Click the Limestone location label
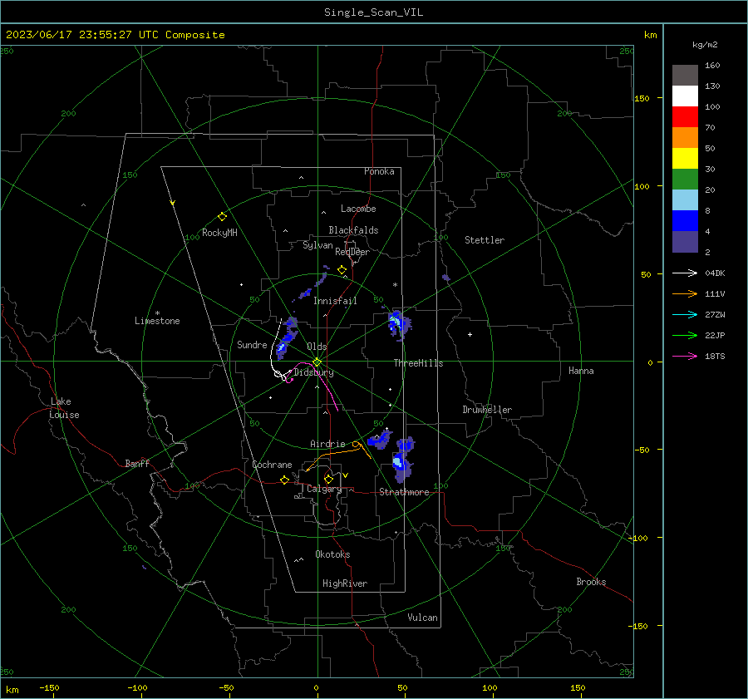The width and height of the screenshot is (748, 699). 157,321
